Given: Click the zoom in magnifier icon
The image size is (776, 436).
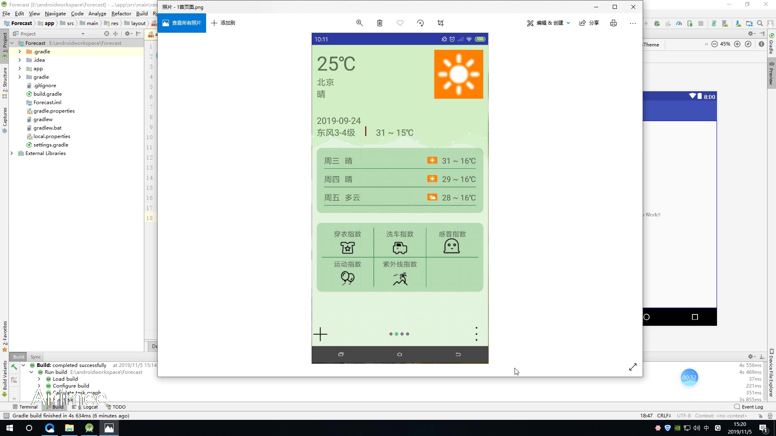Looking at the screenshot, I should 360,23.
